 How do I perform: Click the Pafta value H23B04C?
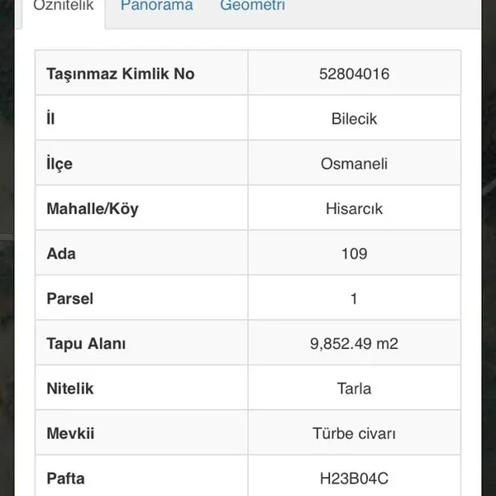[x=354, y=479]
